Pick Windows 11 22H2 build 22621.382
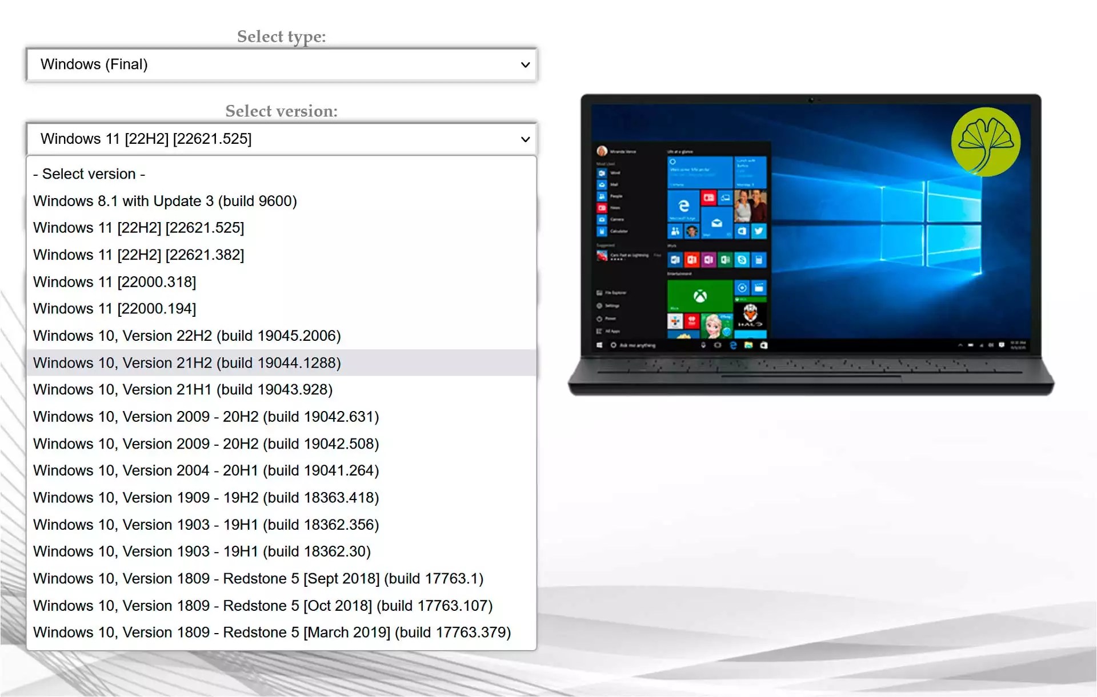The height and width of the screenshot is (697, 1097). coord(139,255)
